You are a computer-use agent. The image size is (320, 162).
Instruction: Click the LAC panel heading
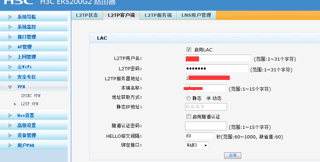coord(102,38)
